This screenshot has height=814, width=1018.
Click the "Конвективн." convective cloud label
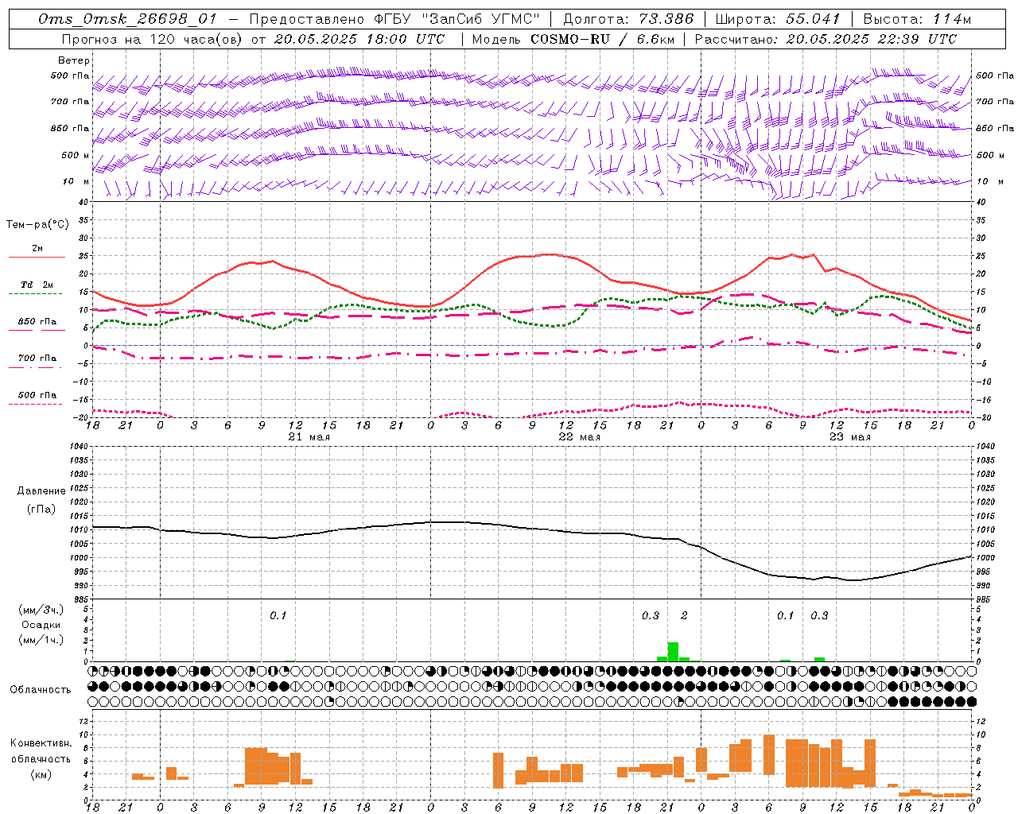(x=41, y=742)
